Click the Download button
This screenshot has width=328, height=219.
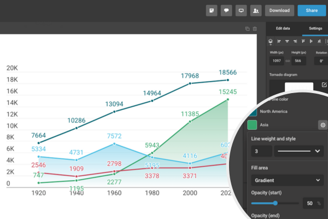point(279,10)
